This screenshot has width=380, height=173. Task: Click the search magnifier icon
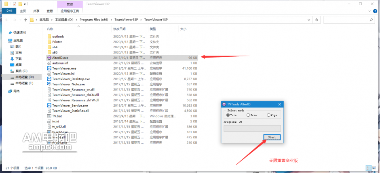pos(371,20)
